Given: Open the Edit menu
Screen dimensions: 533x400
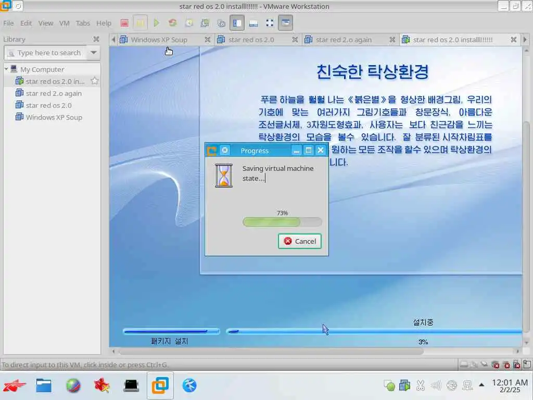Looking at the screenshot, I should tap(26, 23).
